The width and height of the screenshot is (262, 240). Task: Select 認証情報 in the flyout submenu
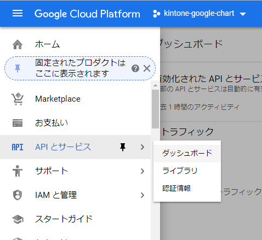click(187, 188)
